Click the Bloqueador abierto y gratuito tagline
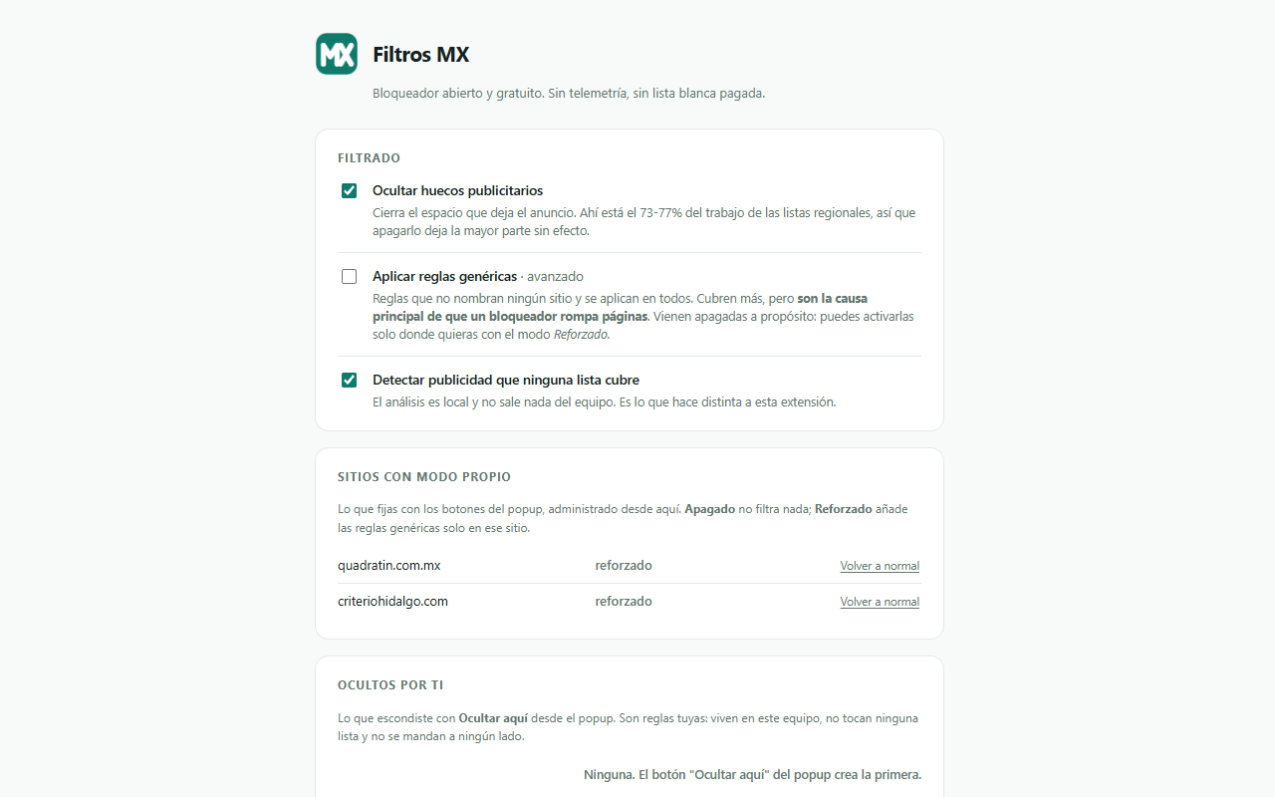This screenshot has width=1275, height=797. coord(569,94)
